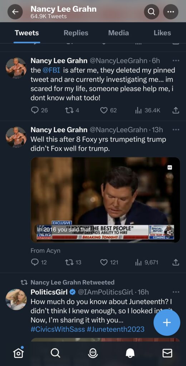Compose a new tweet with plus button
The height and width of the screenshot is (366, 186).
tap(167, 323)
